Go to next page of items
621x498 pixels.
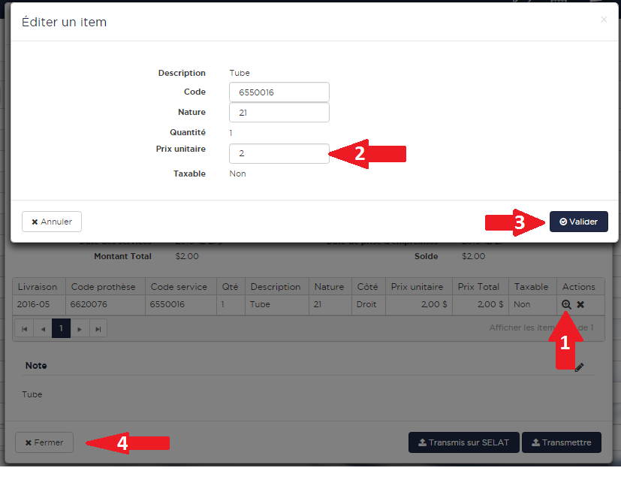[80, 328]
